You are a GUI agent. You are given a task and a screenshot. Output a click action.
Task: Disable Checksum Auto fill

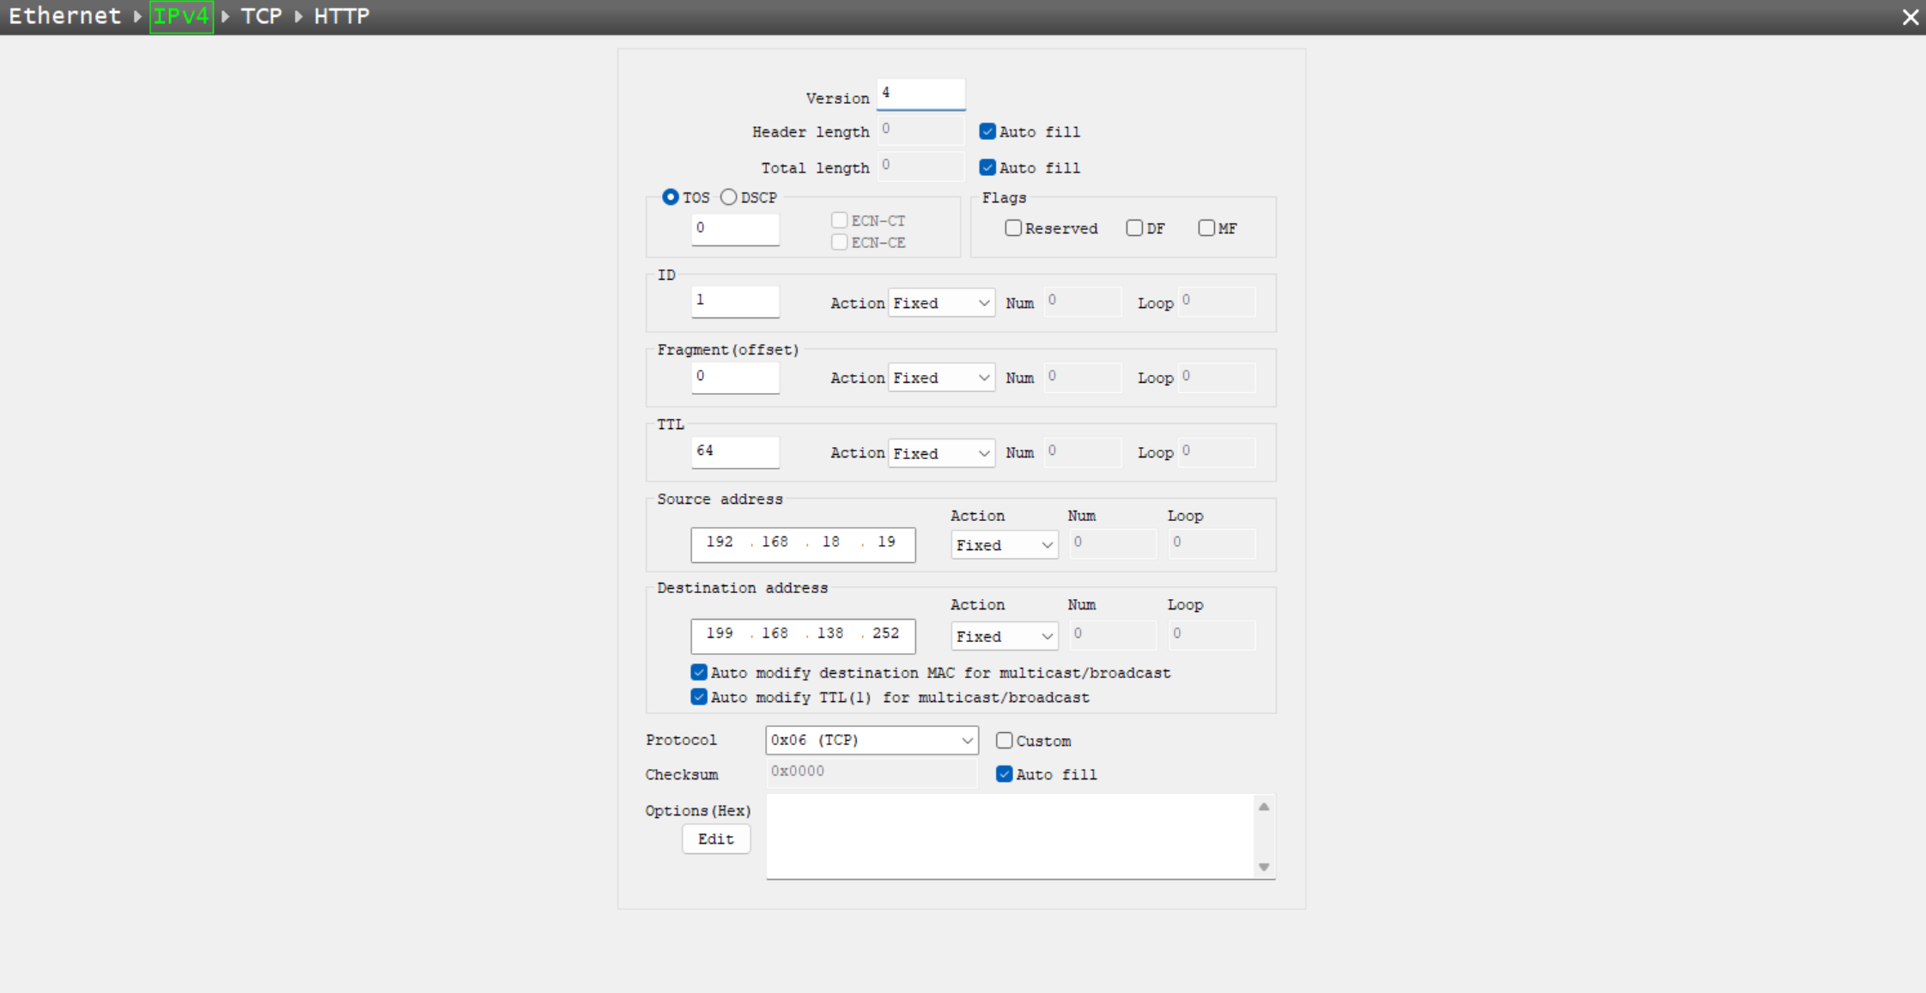1004,774
